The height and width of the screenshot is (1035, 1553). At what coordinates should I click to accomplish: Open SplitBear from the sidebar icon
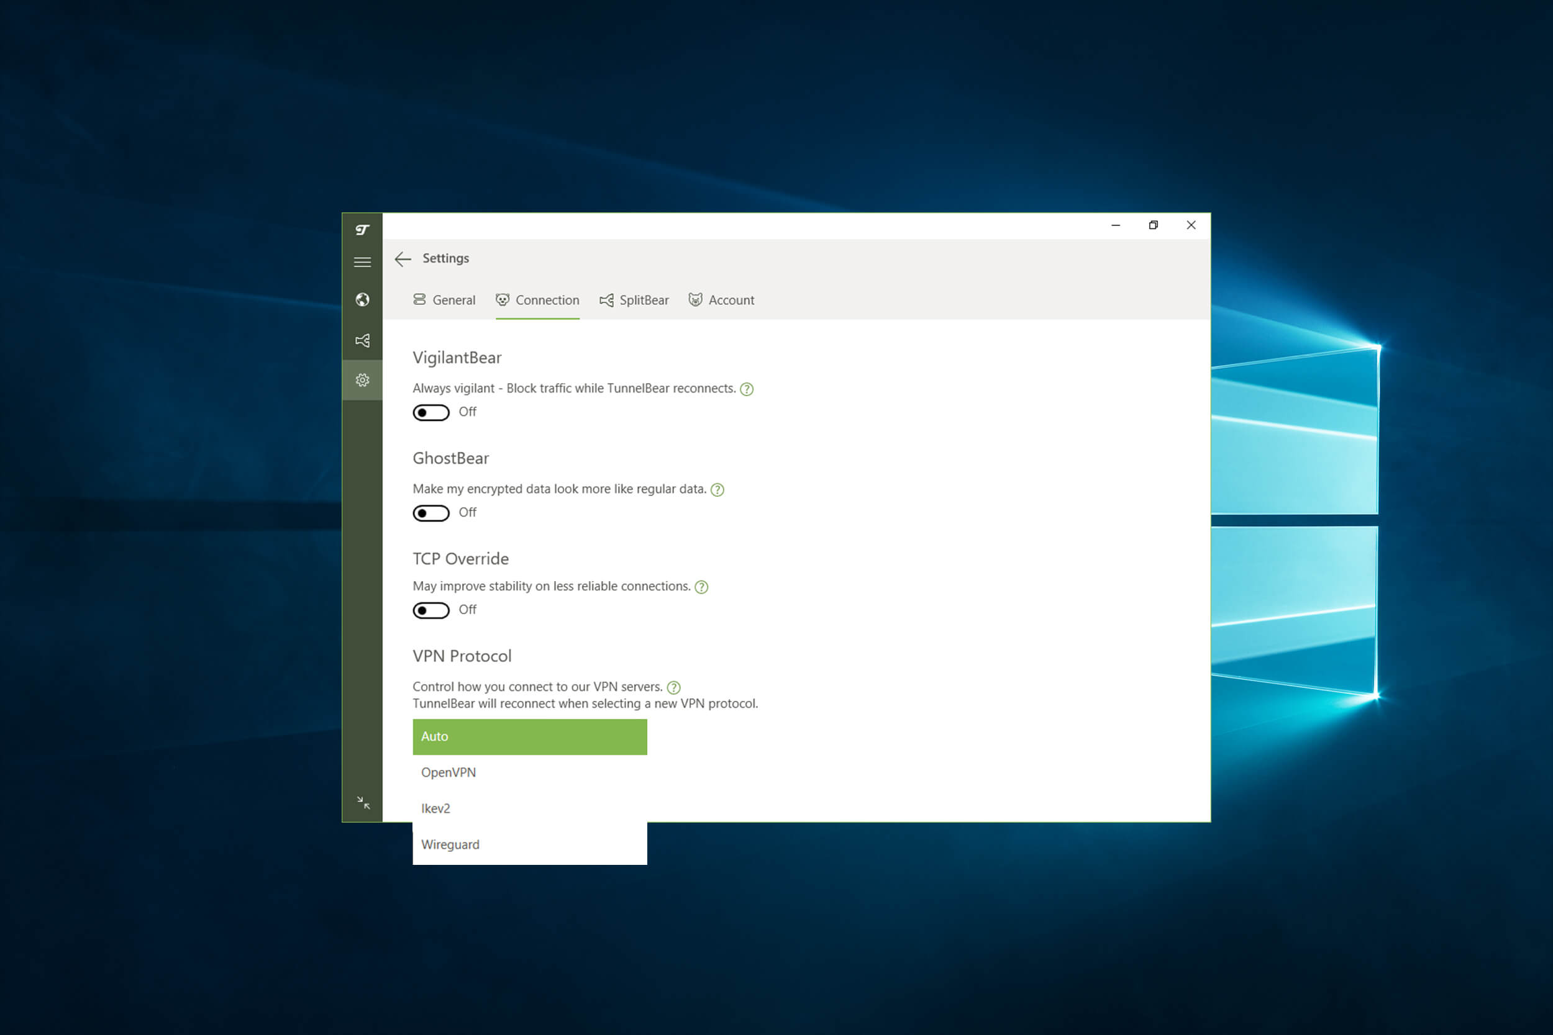(x=362, y=341)
